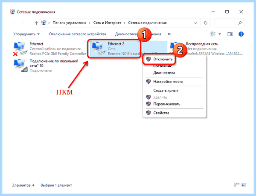
Task: Click the shield icon beside Свойства
Action: tap(148, 113)
